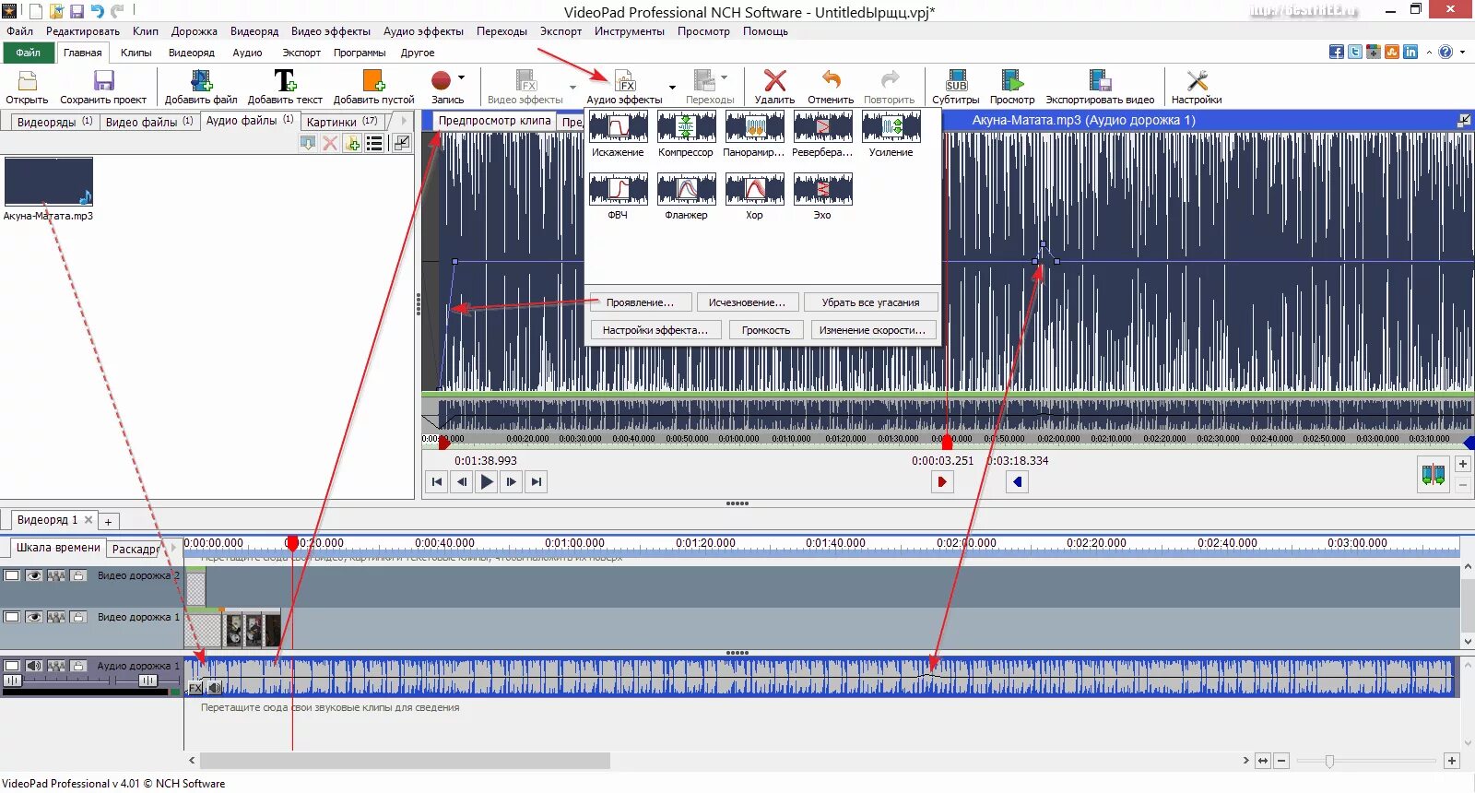
Task: Apply the Фланжер audio effect
Action: 686,189
